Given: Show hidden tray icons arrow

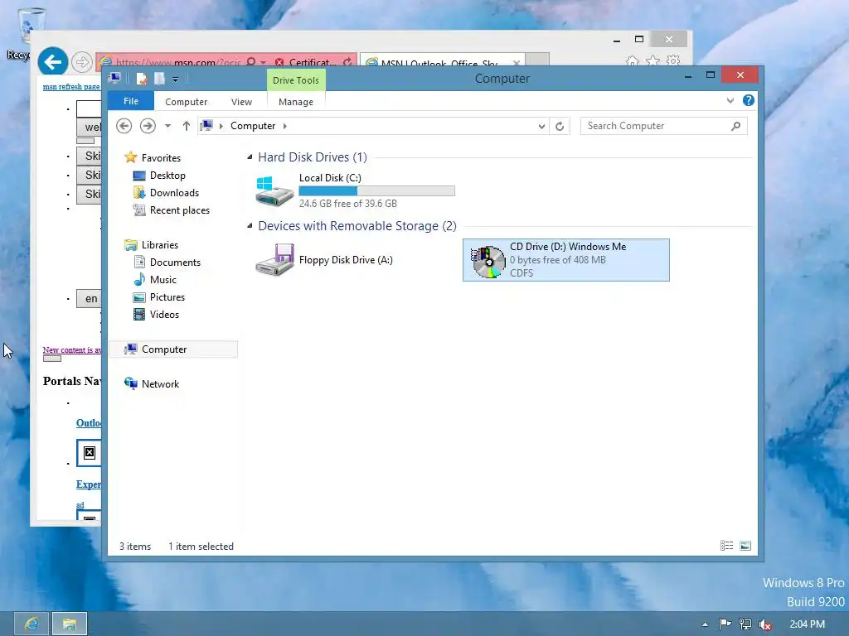Looking at the screenshot, I should [x=705, y=624].
